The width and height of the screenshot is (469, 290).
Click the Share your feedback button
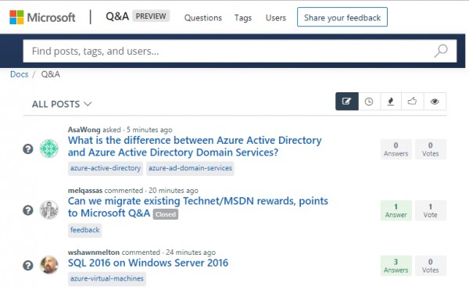point(342,17)
